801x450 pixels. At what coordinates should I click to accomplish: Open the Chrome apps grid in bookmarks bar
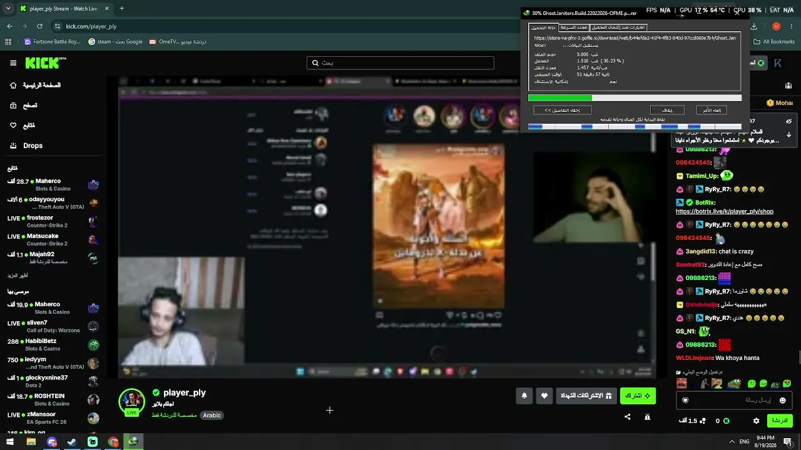(8, 42)
